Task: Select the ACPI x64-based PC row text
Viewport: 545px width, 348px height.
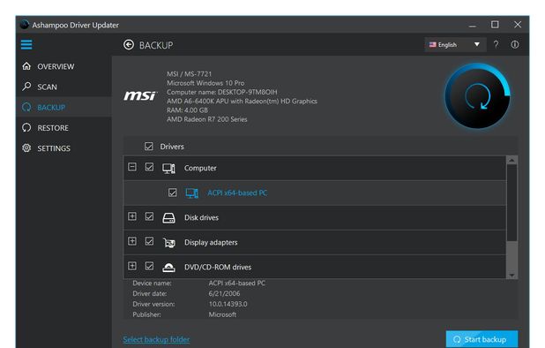Action: coord(237,193)
